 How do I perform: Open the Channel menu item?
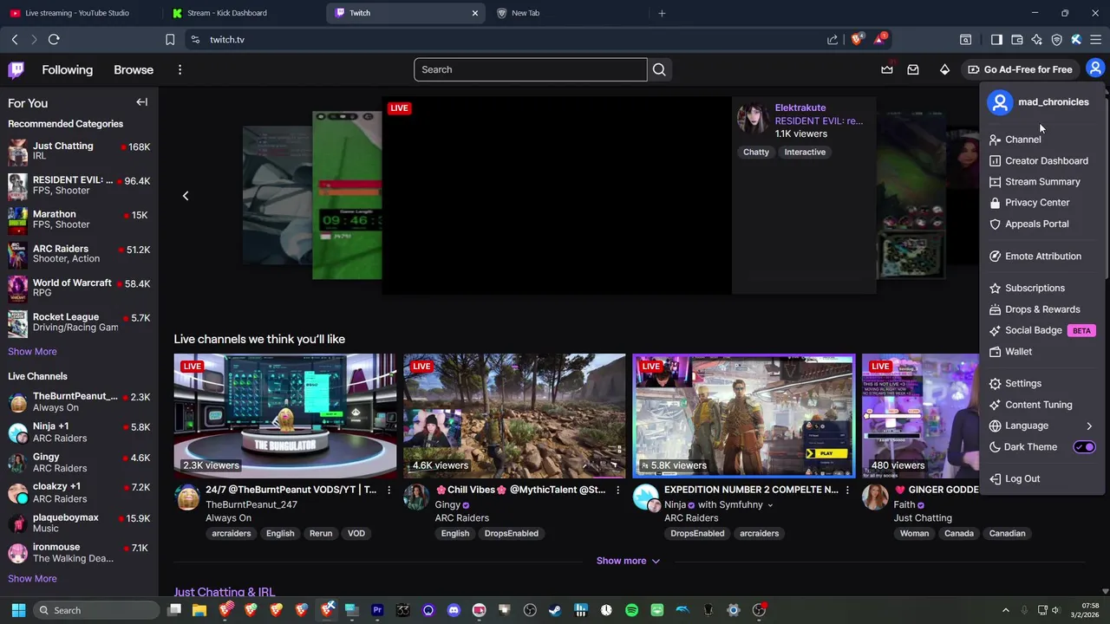(x=1043, y=140)
